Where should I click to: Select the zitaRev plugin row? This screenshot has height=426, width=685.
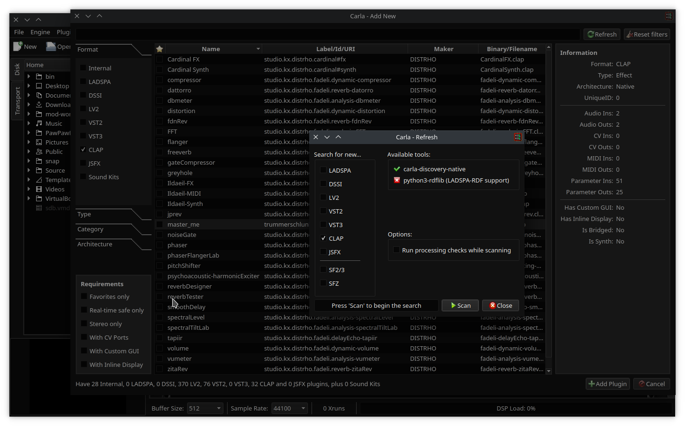(x=350, y=369)
